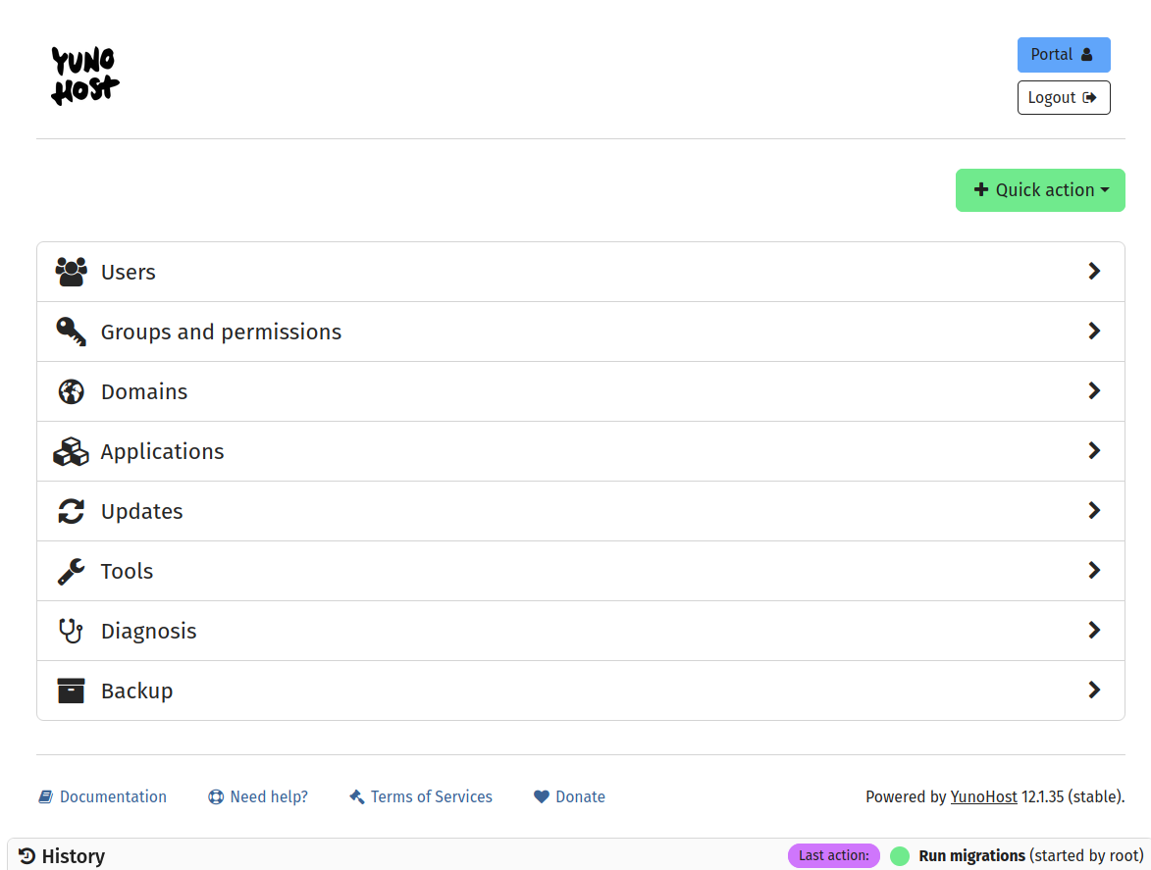Click the refresh icon beside Updates
This screenshot has width=1151, height=870.
tap(71, 511)
